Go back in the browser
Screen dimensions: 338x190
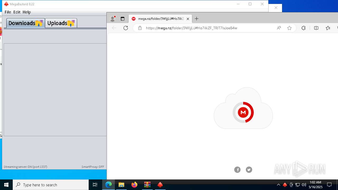click(x=114, y=28)
